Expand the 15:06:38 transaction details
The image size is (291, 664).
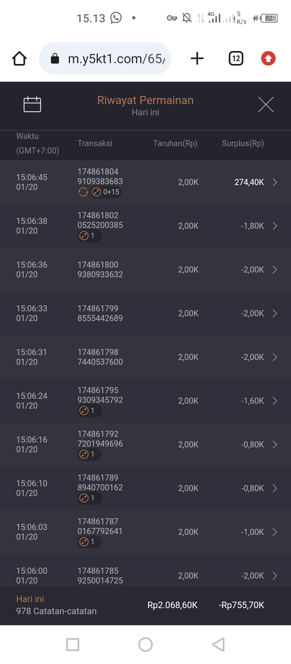pos(275,226)
